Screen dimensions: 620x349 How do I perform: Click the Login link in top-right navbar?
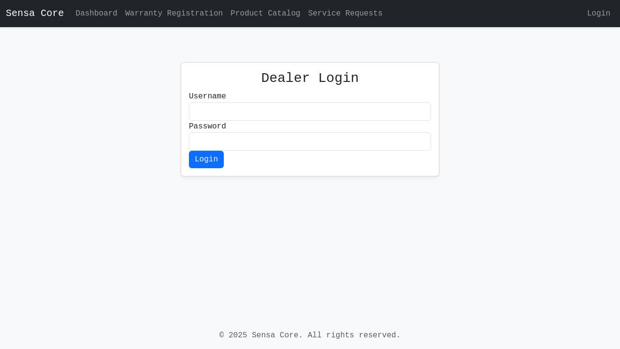[x=598, y=13]
